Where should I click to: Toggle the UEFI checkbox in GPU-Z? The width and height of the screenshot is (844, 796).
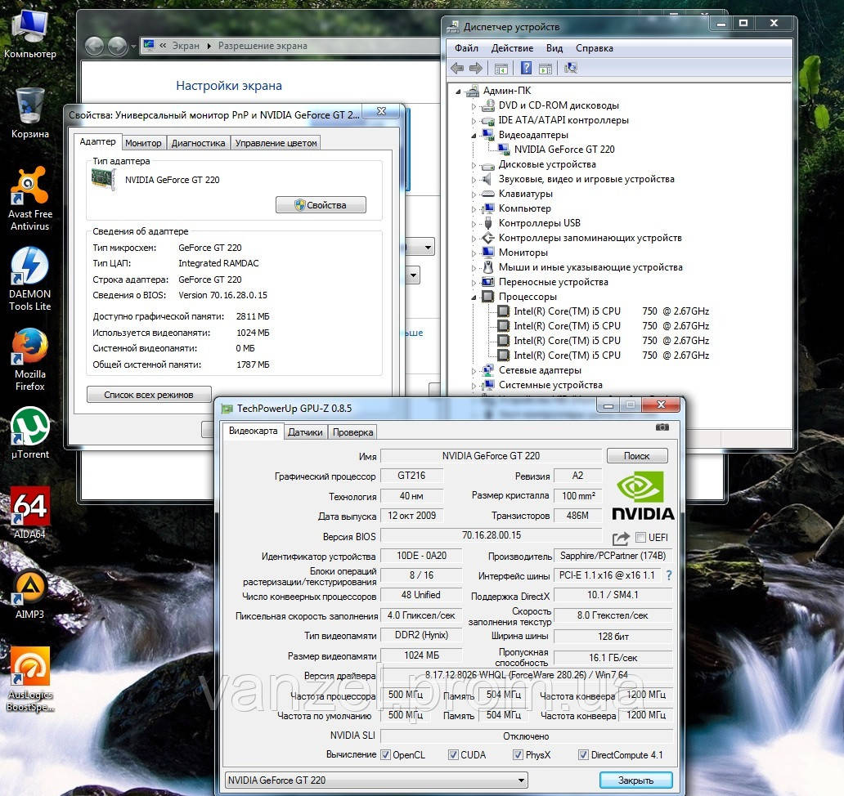click(640, 537)
